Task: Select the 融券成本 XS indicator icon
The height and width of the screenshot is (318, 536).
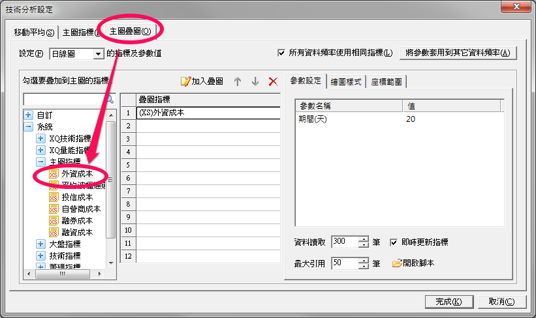Action: (54, 221)
